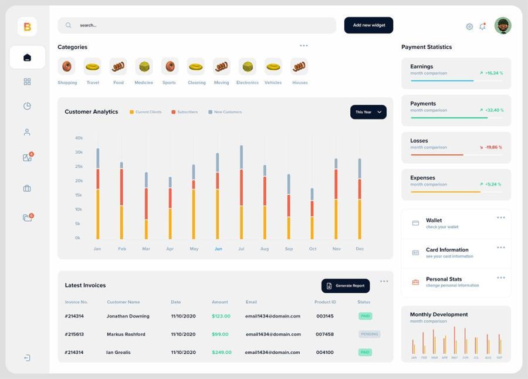Select the Houses category icon
The width and height of the screenshot is (528, 379).
(299, 66)
